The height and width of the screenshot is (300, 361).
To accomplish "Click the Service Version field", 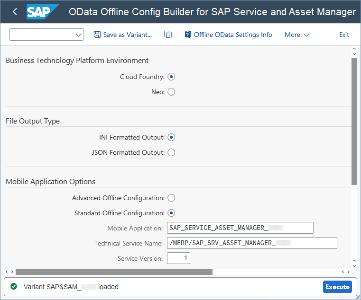I will click(x=178, y=258).
